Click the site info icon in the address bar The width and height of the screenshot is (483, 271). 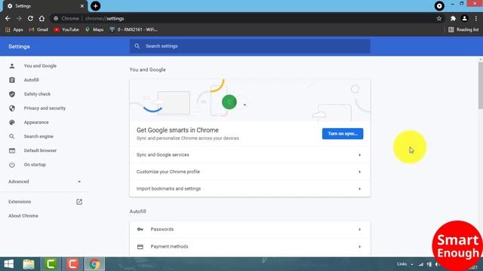pyautogui.click(x=56, y=18)
